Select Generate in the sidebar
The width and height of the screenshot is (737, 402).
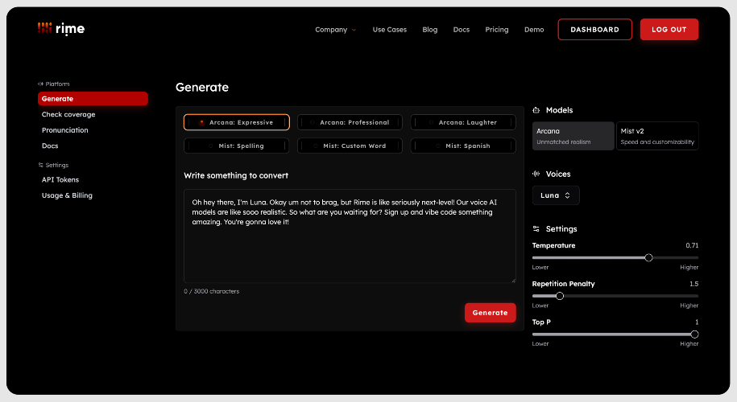point(93,99)
